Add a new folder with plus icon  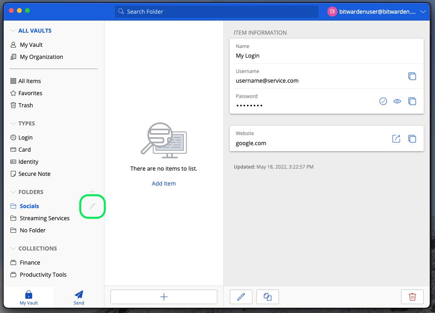point(92,192)
